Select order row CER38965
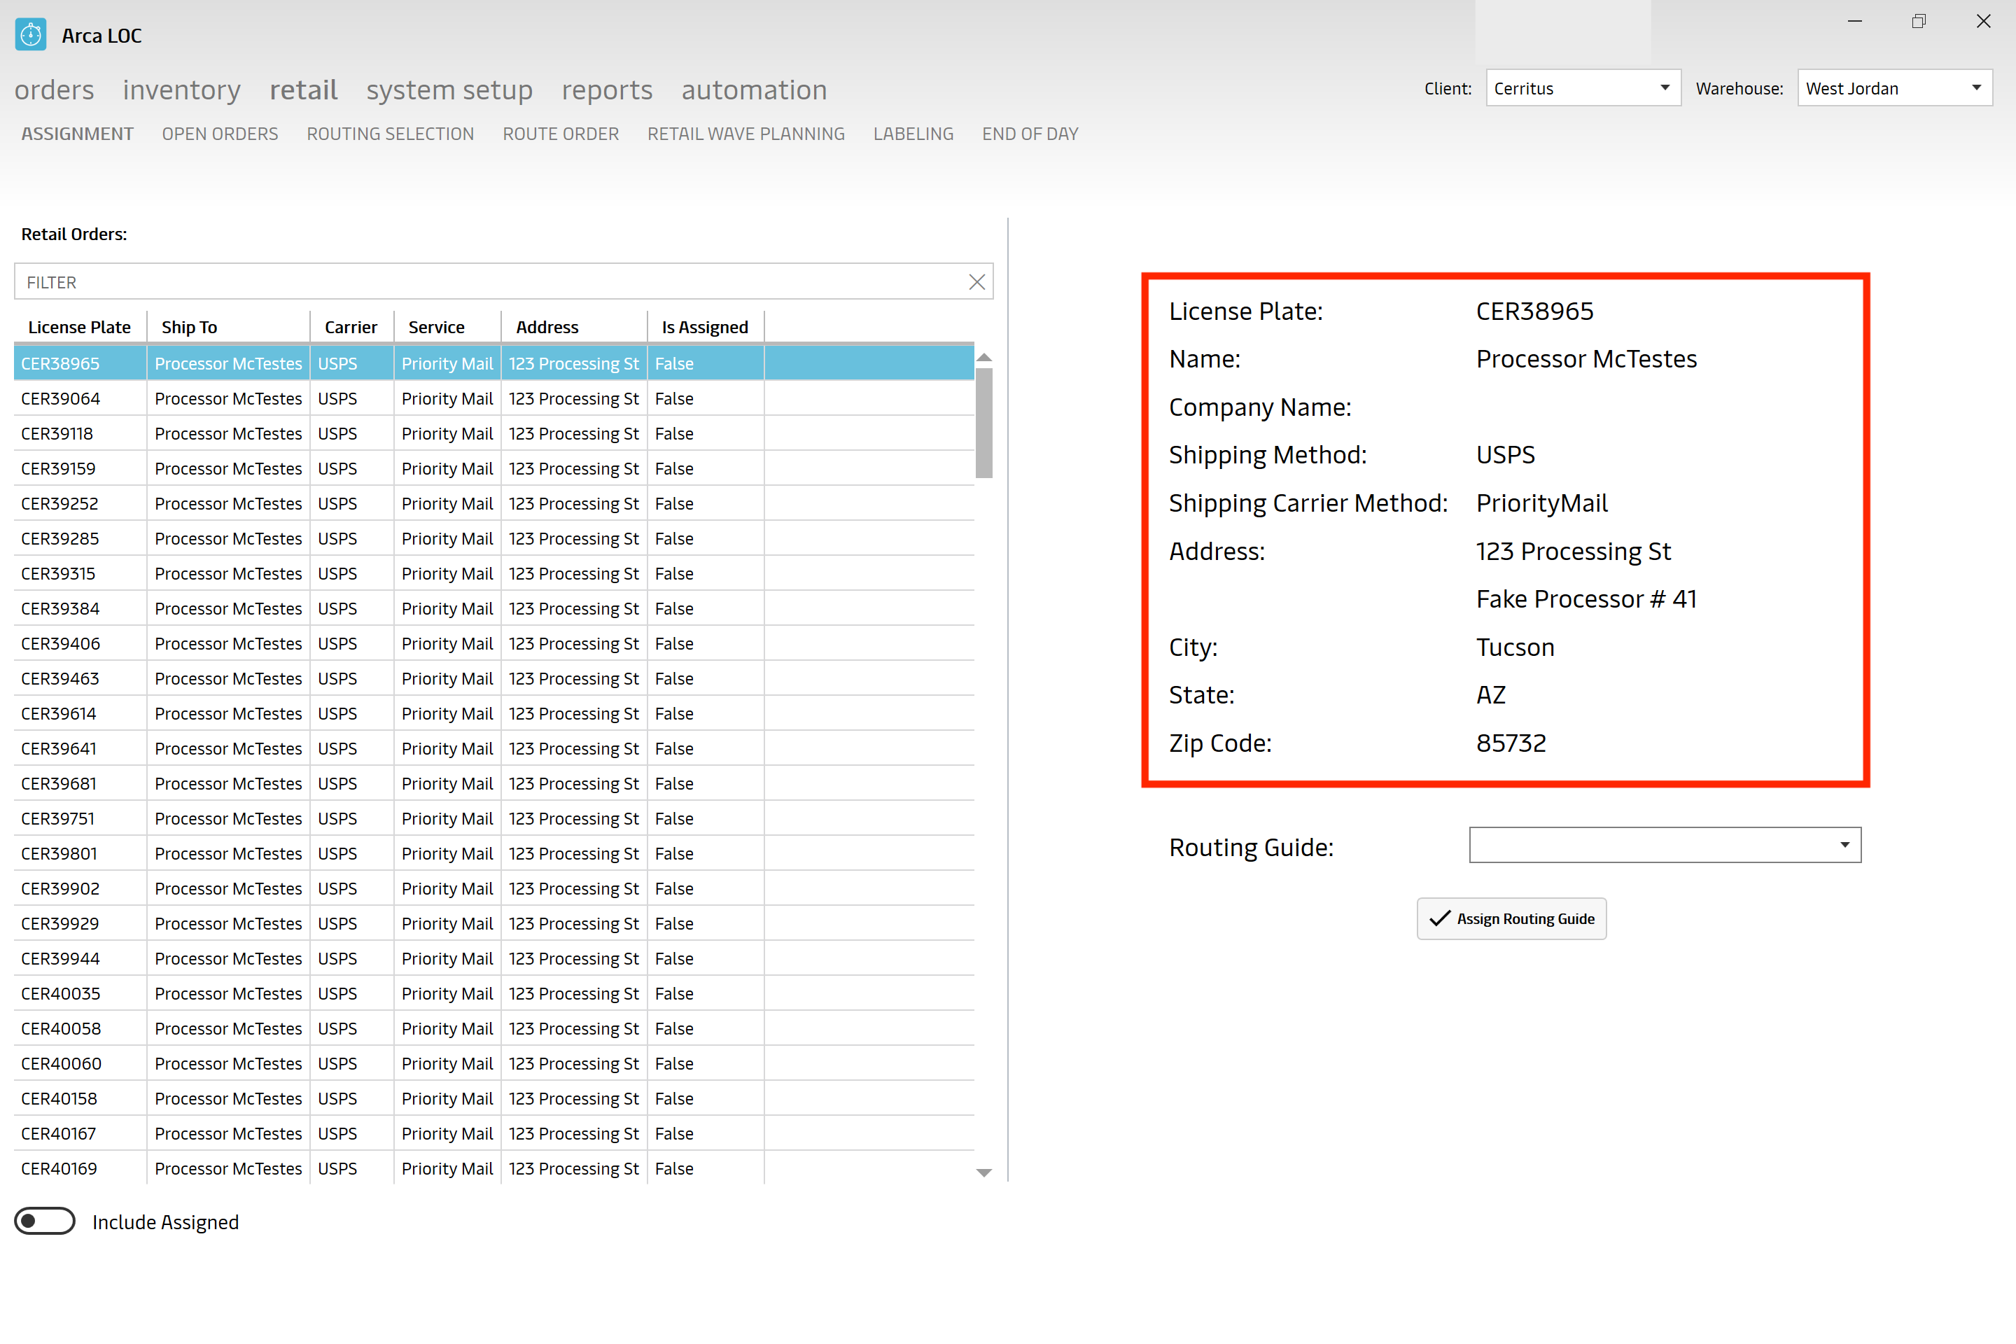Image resolution: width=2016 pixels, height=1344 pixels. click(493, 363)
